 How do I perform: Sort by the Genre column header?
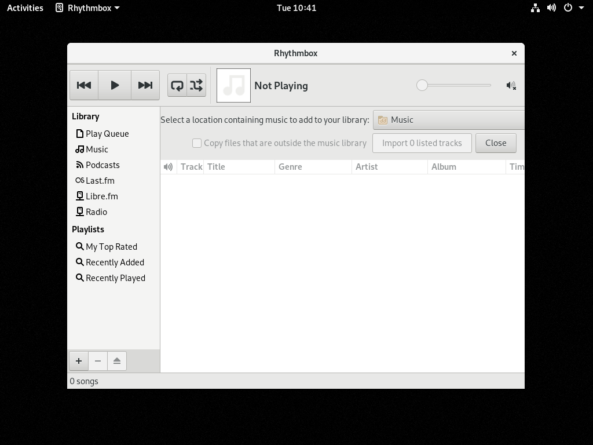(313, 167)
